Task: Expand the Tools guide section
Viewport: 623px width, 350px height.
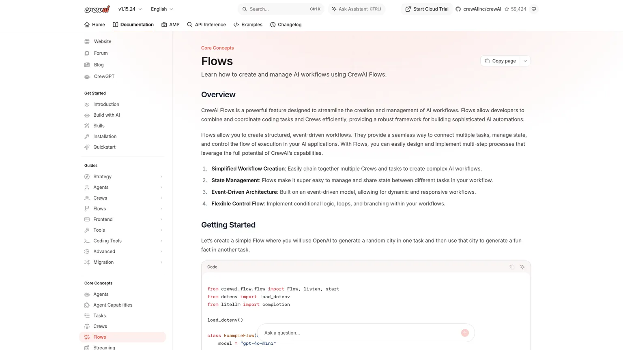Action: pyautogui.click(x=123, y=230)
